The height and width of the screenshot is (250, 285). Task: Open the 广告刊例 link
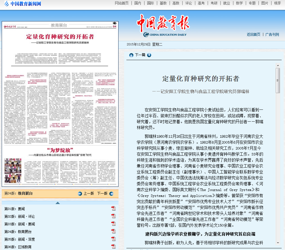pyautogui.click(x=272, y=34)
